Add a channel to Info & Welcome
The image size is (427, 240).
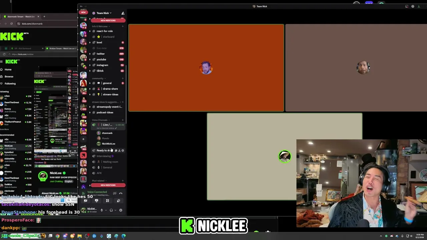coord(123,26)
